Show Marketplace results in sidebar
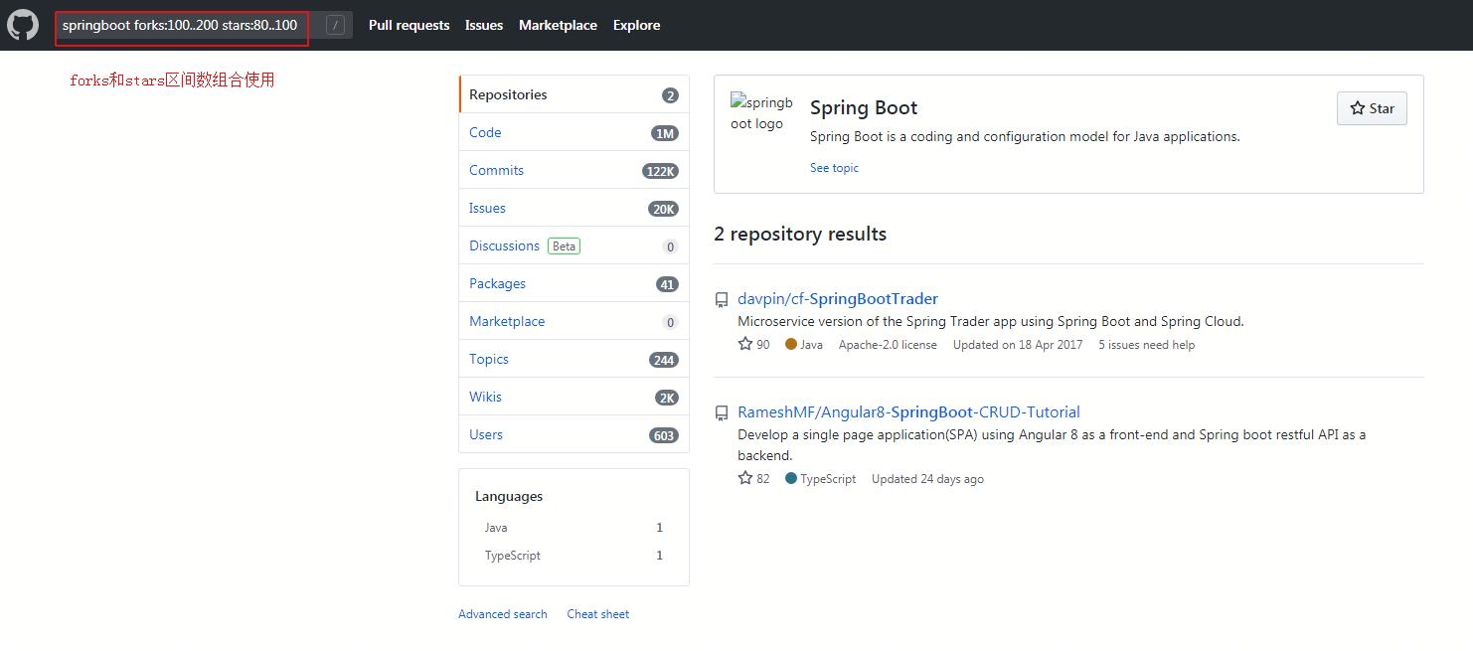This screenshot has width=1473, height=651. pos(573,321)
